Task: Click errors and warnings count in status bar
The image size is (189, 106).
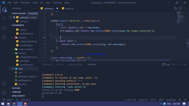Action: (x=26, y=100)
